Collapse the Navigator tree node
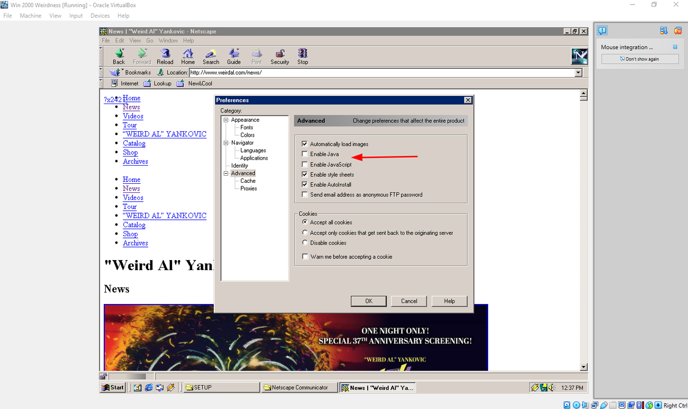Viewport: 688px width, 409px height. click(226, 143)
